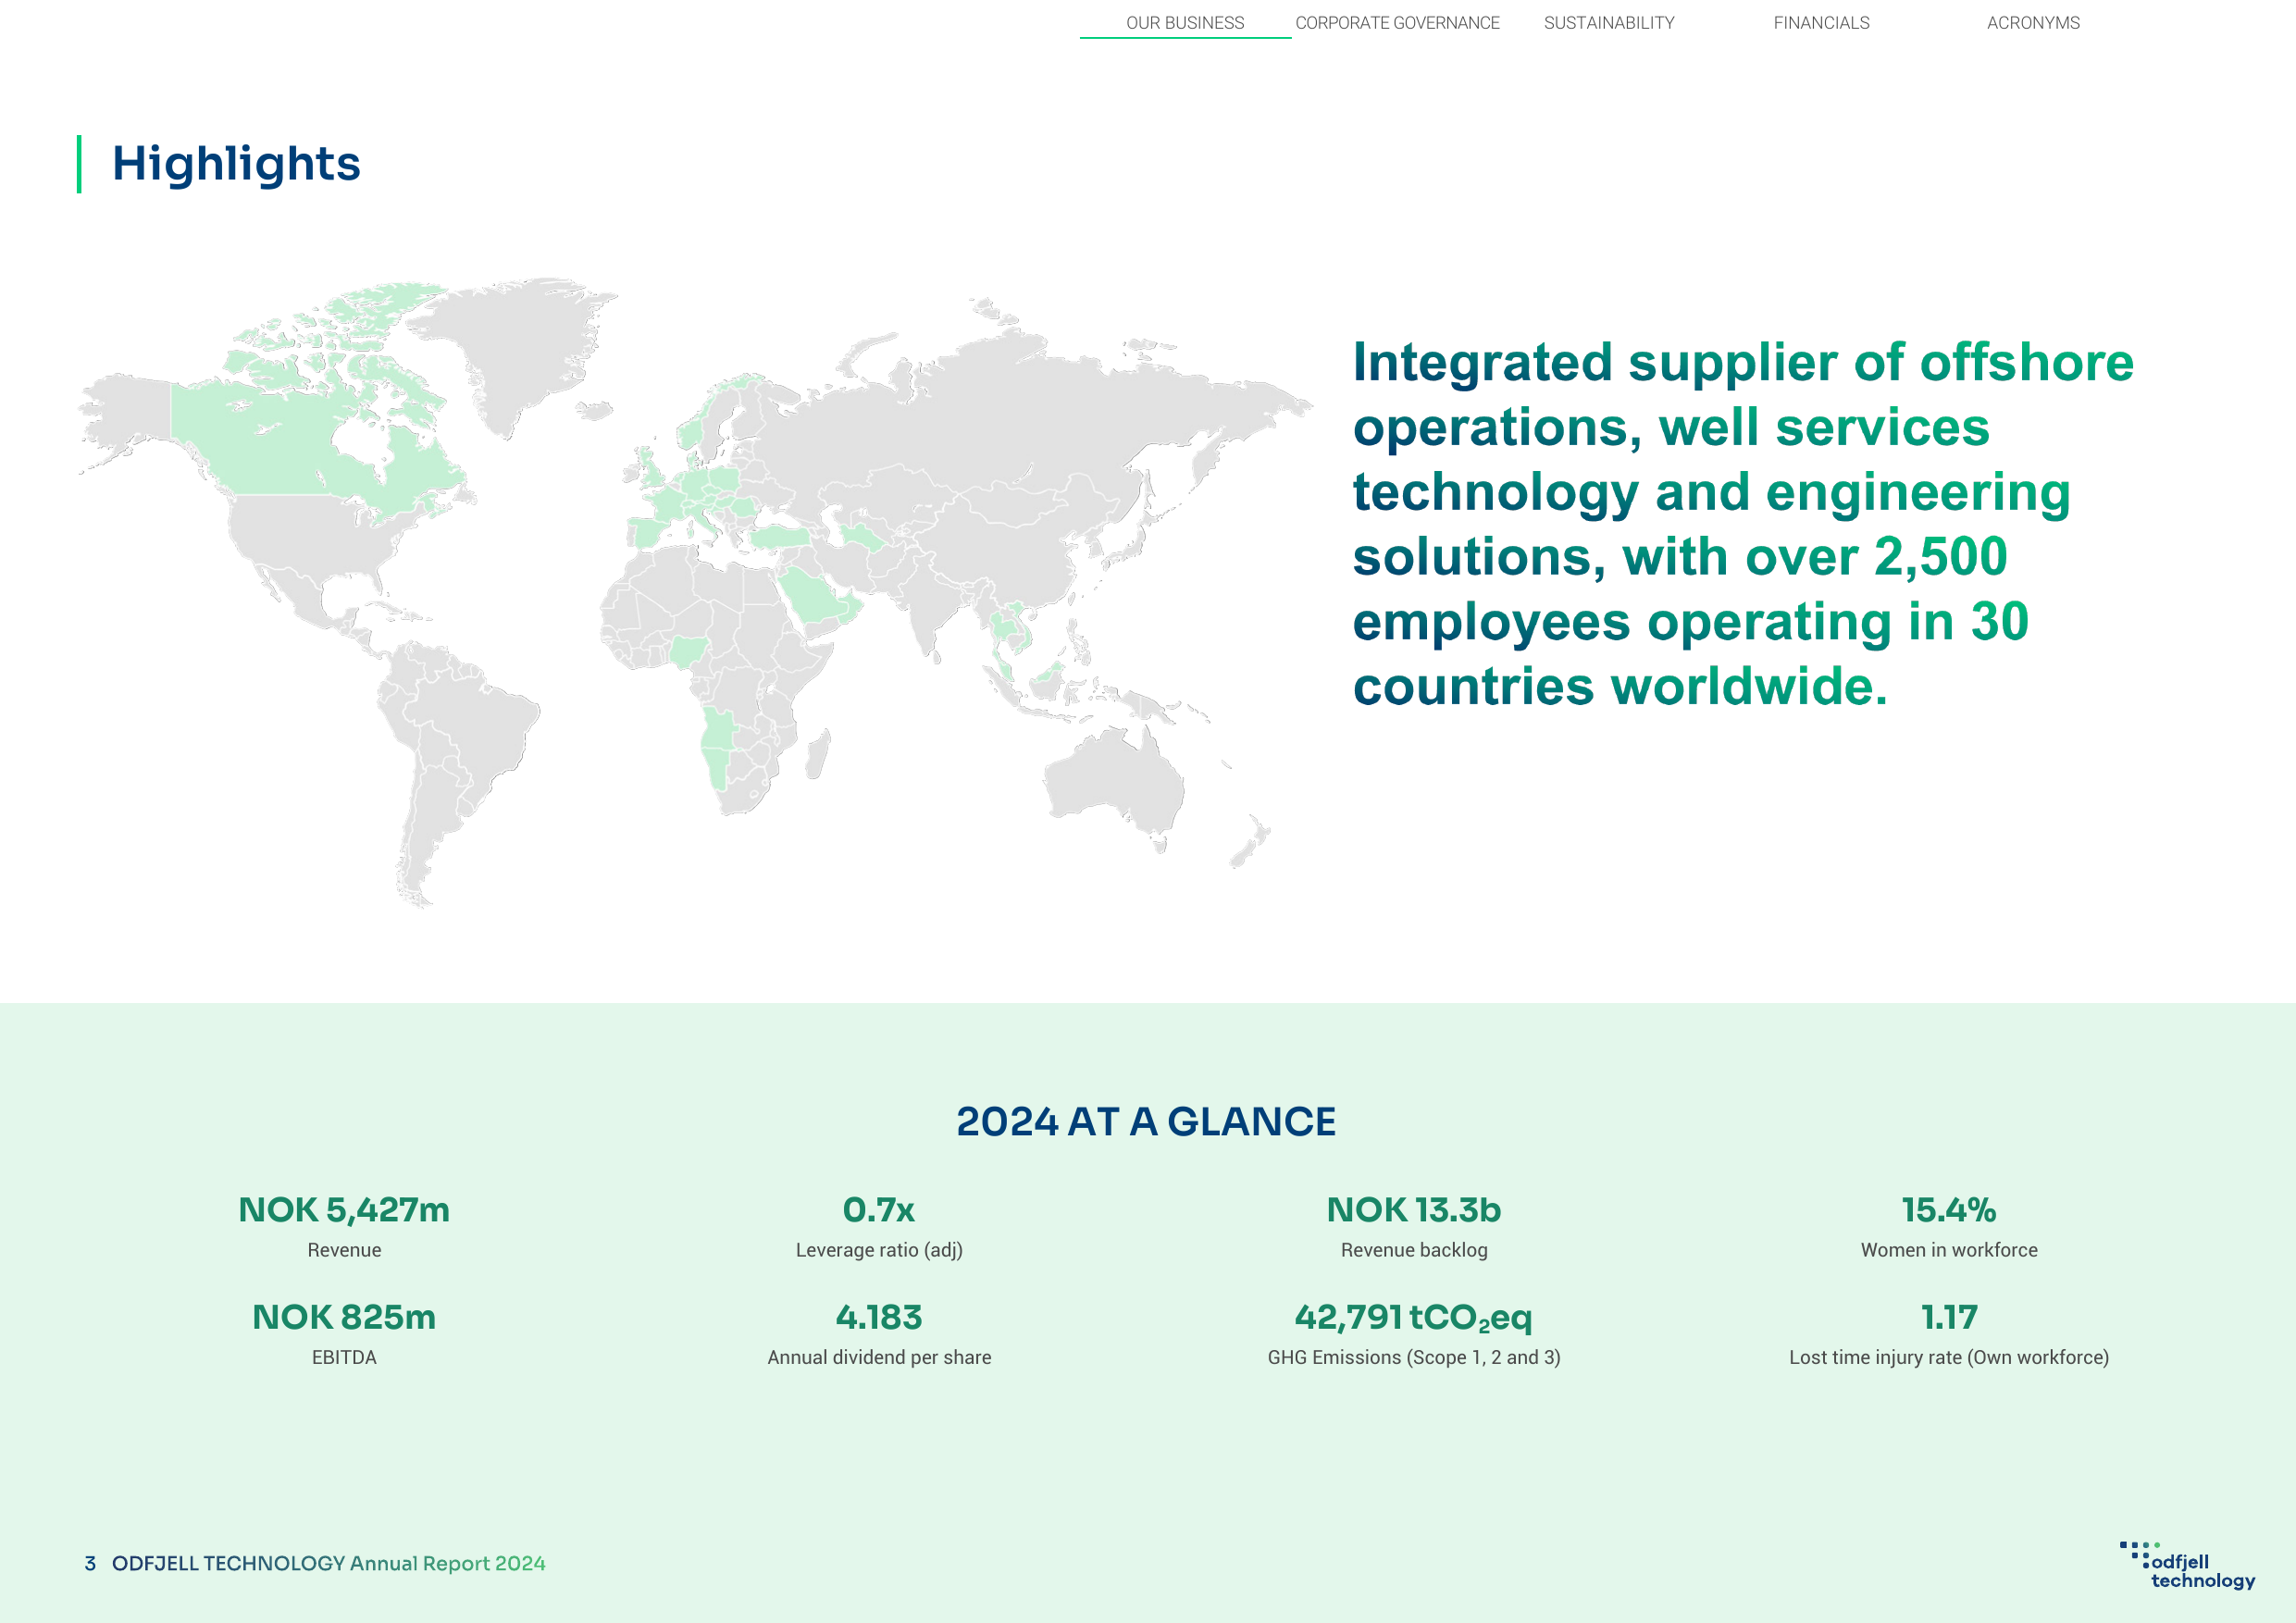Click the 'EBITDA' label
2296x1623 pixels.
pyautogui.click(x=344, y=1357)
